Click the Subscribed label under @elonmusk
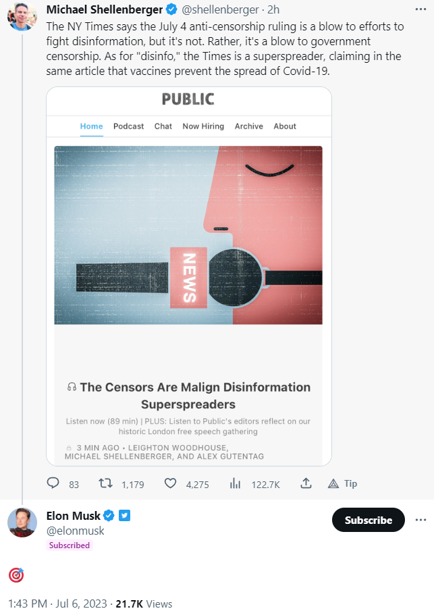Image resolution: width=434 pixels, height=615 pixels. click(x=70, y=545)
